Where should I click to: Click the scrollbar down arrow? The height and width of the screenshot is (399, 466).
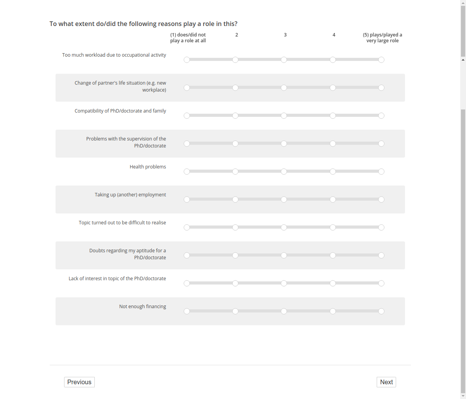point(463,396)
